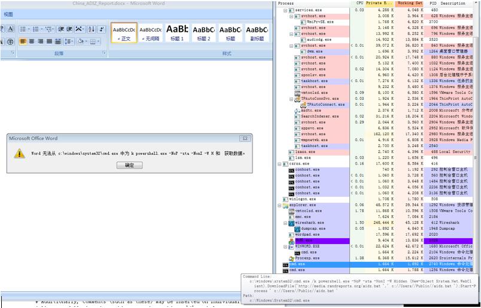Sort by the PID column header
The height and width of the screenshot is (308, 481).
pyautogui.click(x=433, y=4)
